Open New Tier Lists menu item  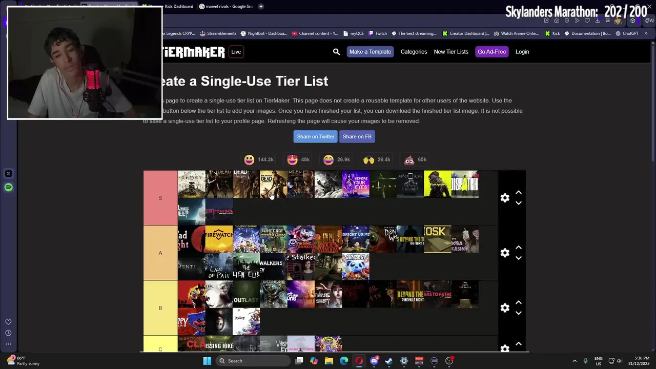(x=451, y=52)
